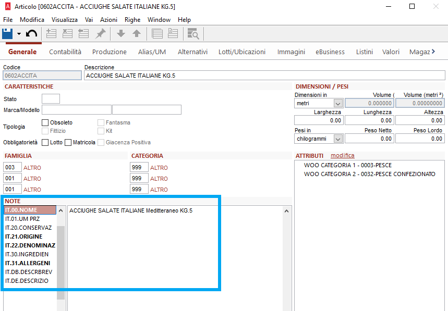This screenshot has height=311, width=448.
Task: Click the search preview toolbar icon
Action: [193, 34]
